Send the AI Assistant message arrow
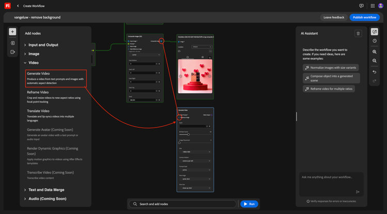The image size is (387, 214). (358, 192)
